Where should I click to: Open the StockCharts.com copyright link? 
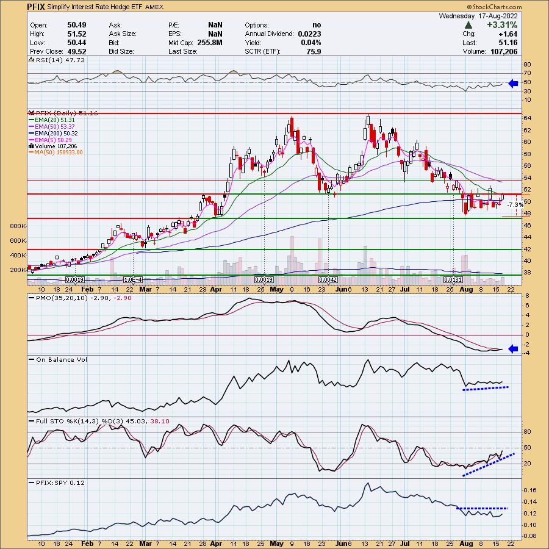(494, 7)
